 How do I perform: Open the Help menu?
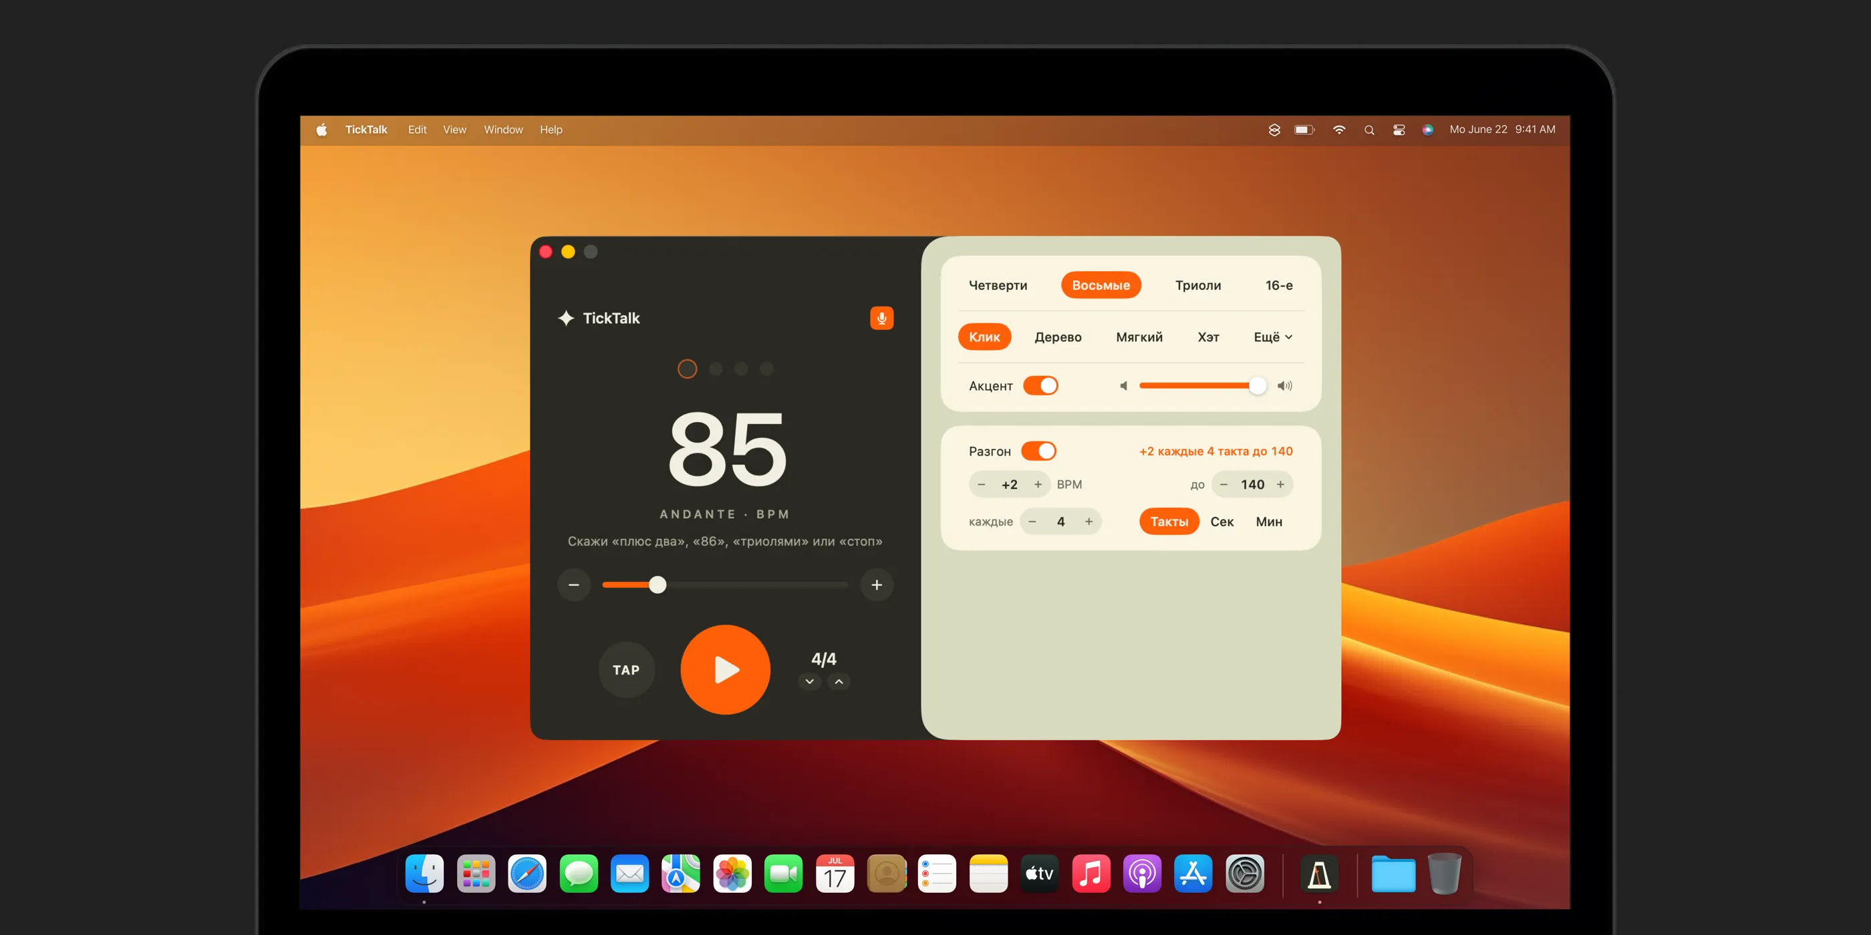coord(551,130)
